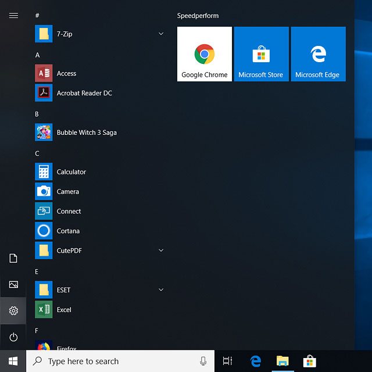Open File Explorer from the taskbar
The width and height of the screenshot is (372, 372).
[x=282, y=361]
